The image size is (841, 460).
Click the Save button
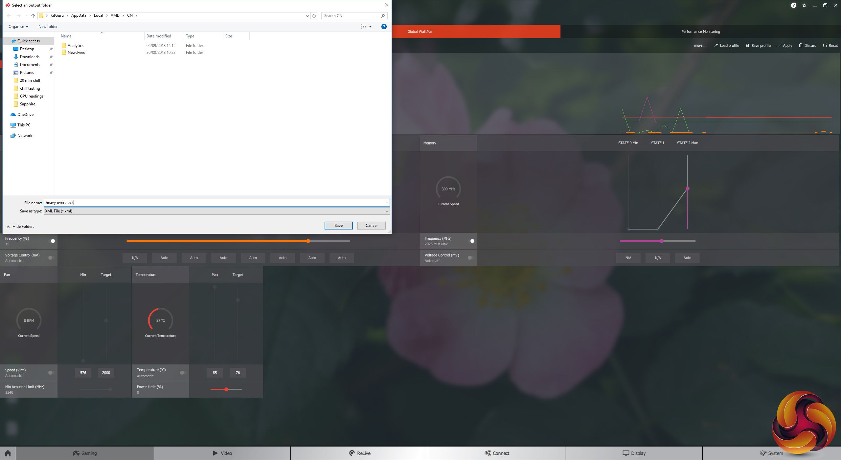(338, 226)
